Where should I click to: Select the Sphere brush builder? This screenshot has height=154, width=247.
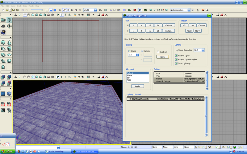point(9,61)
